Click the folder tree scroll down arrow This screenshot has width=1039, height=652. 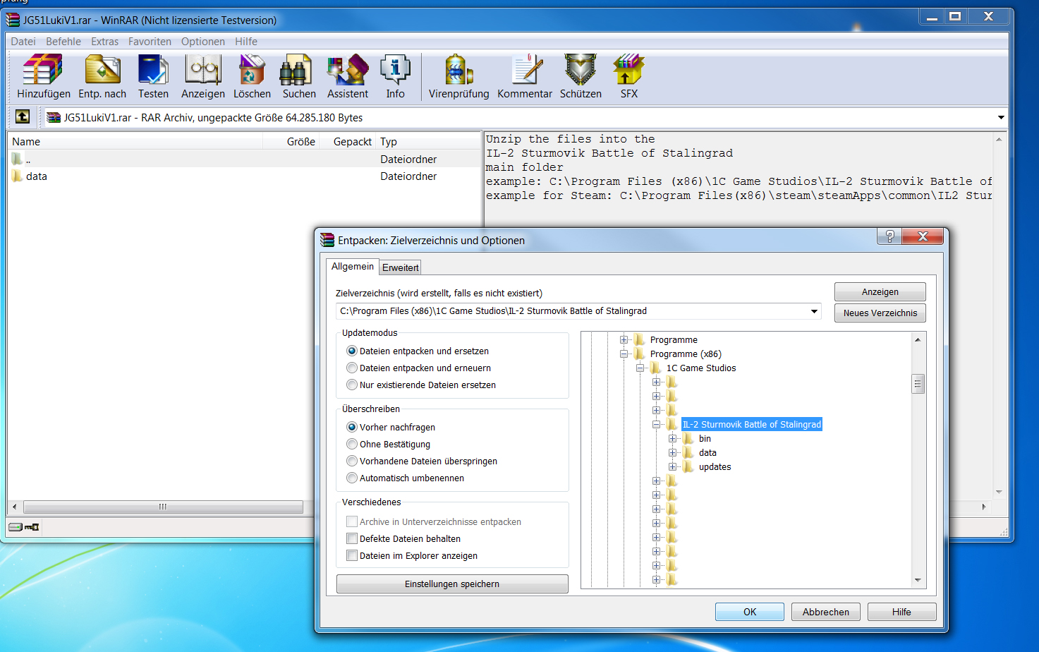918,580
